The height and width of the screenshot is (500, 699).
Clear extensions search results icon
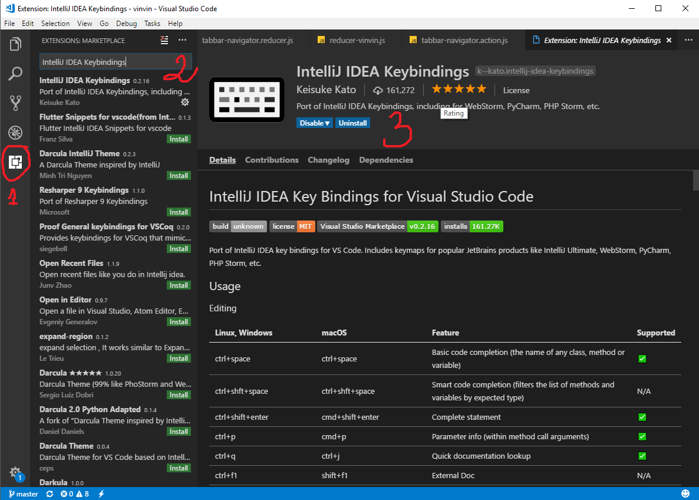point(164,40)
